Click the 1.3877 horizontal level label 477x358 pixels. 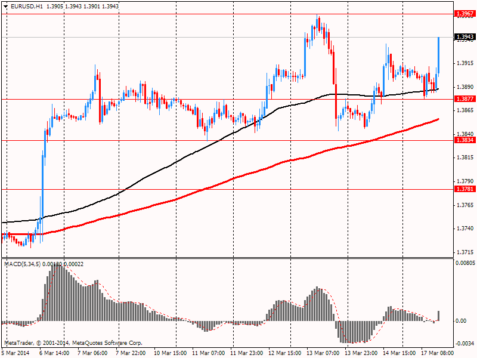click(465, 99)
